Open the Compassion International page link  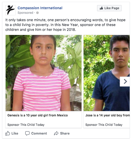point(40,8)
